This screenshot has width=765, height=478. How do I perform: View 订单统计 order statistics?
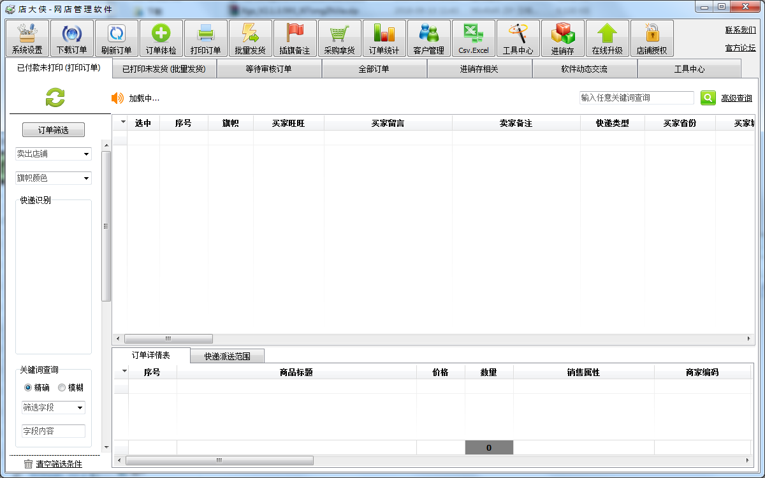384,38
